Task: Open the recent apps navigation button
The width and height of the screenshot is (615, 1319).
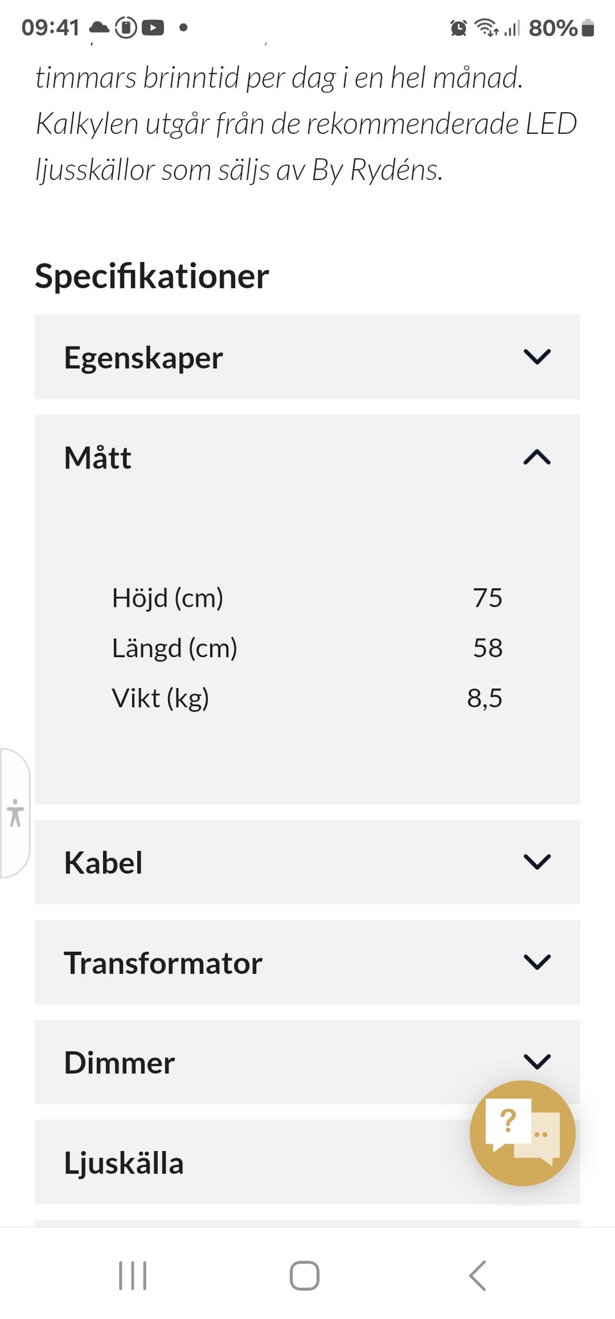Action: coord(133,1275)
